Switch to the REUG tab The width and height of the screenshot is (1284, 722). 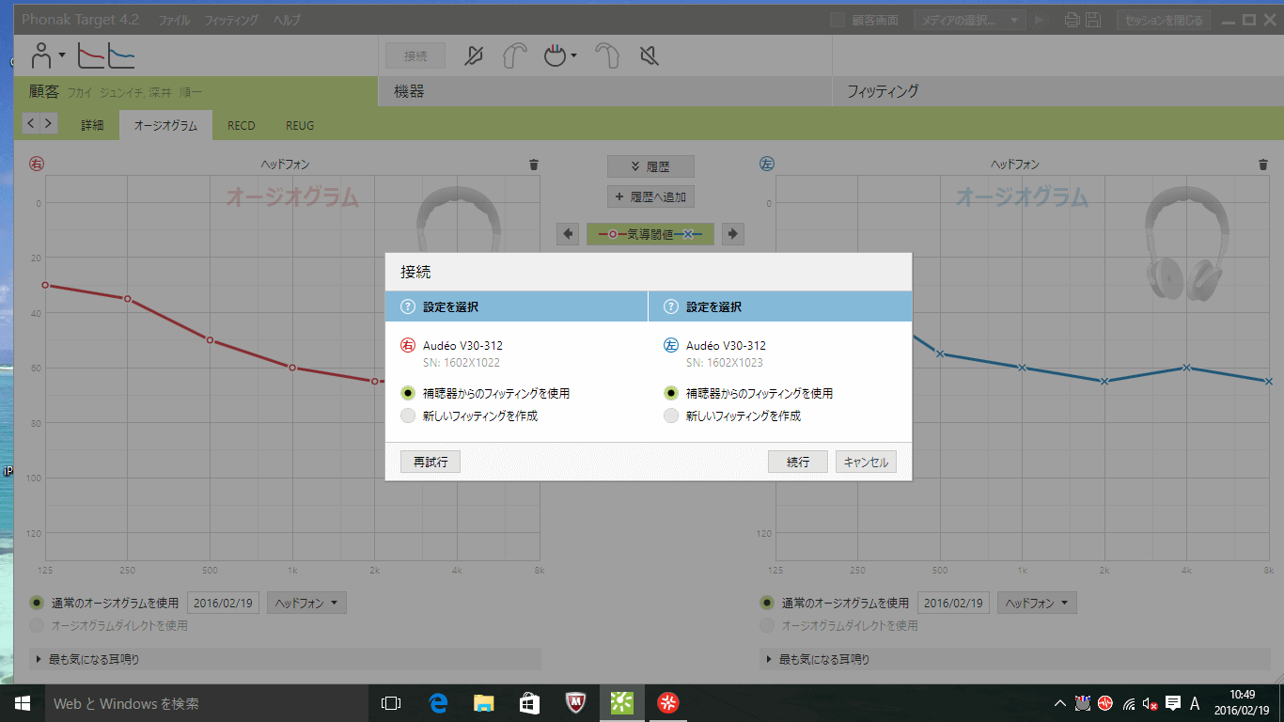299,125
